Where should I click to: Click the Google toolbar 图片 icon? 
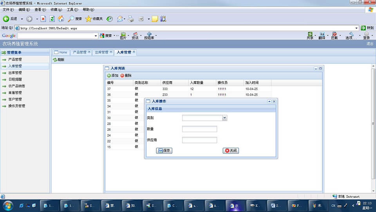pyautogui.click(x=123, y=36)
